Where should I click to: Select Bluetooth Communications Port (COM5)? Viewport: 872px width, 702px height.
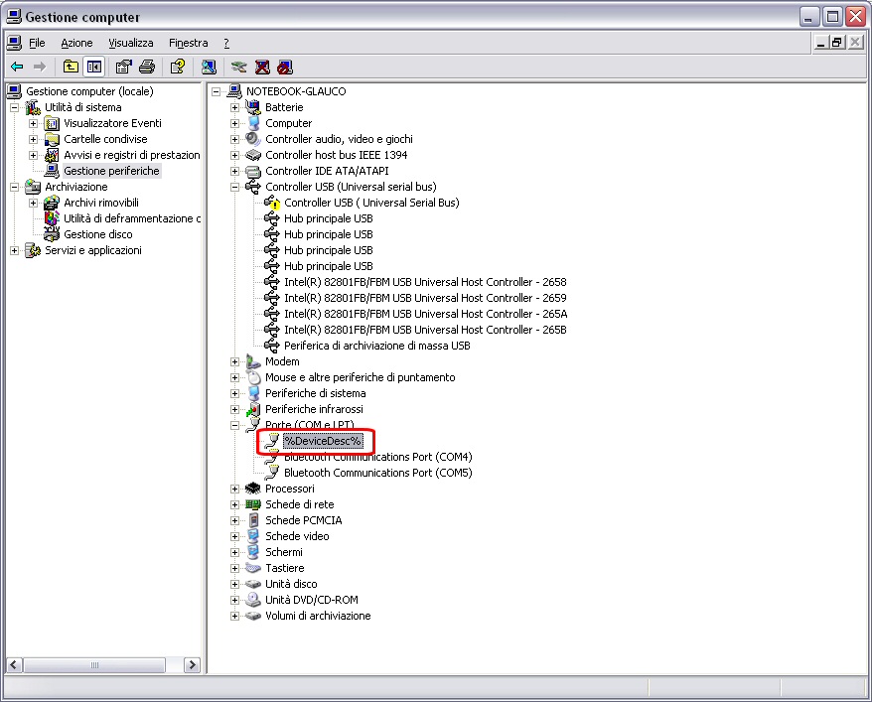tap(378, 473)
